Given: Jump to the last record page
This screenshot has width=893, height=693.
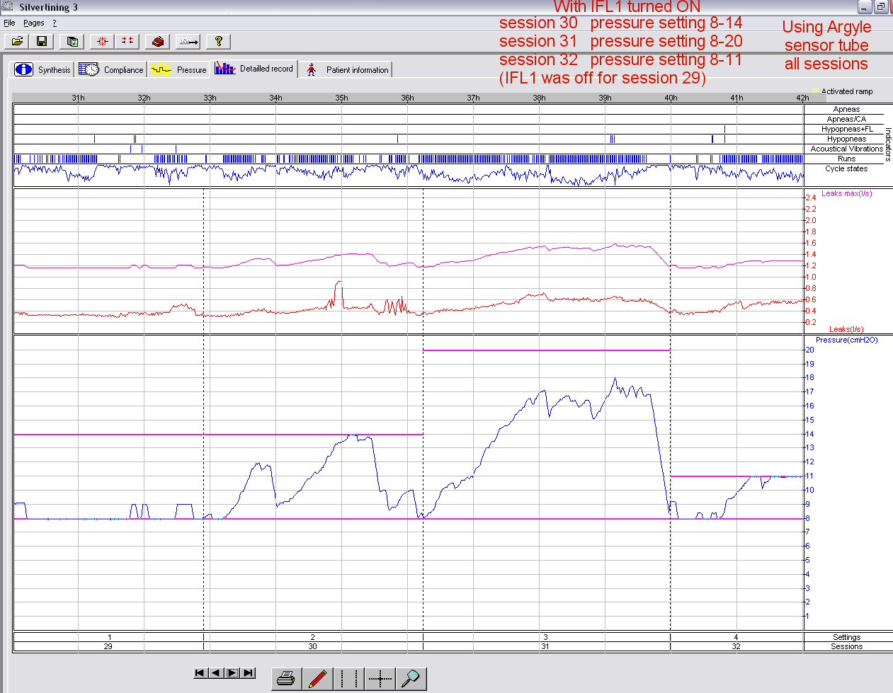Looking at the screenshot, I should pyautogui.click(x=248, y=673).
